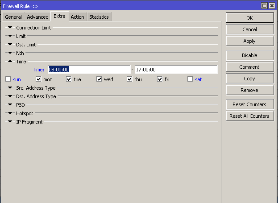Expand the Hotspot section
The width and height of the screenshot is (278, 203).
point(10,113)
